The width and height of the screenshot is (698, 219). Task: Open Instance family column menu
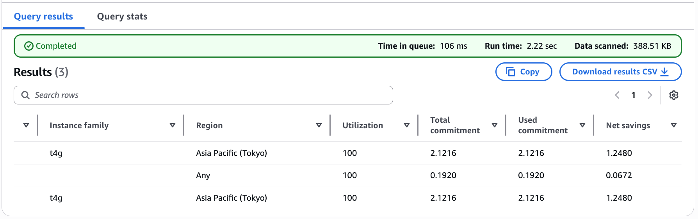tap(173, 125)
